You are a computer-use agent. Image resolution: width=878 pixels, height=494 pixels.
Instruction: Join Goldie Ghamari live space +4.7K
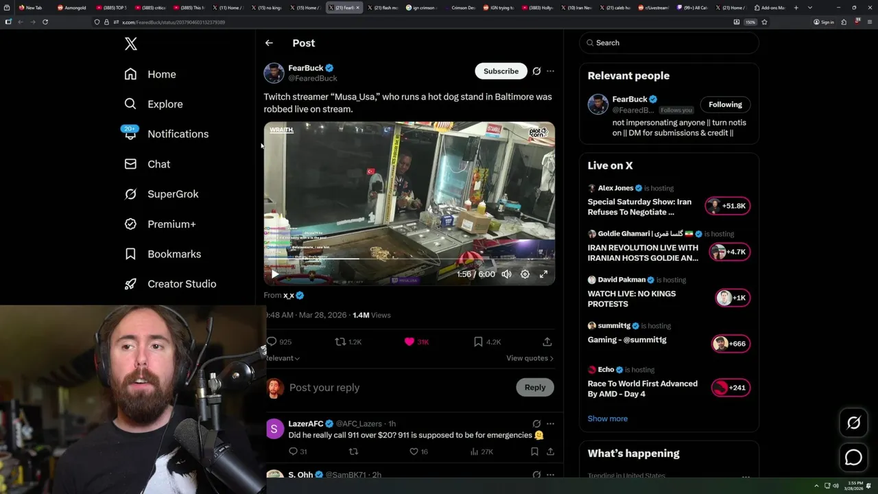730,252
